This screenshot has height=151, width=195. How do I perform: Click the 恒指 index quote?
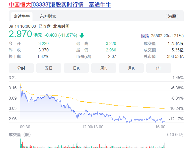pyautogui.click(x=162, y=36)
